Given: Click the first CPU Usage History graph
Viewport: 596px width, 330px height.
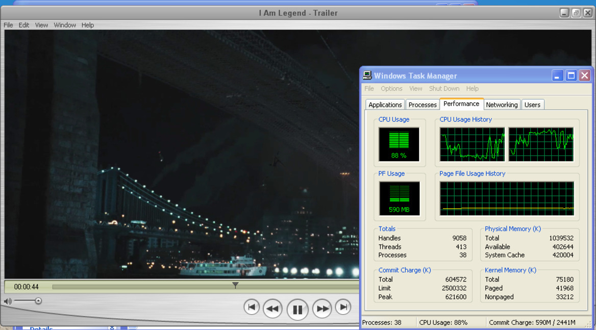Looking at the screenshot, I should (472, 144).
